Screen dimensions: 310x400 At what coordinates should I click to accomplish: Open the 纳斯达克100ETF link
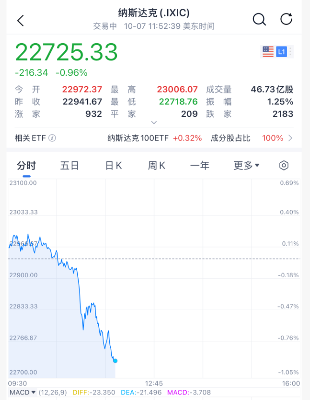155,138
